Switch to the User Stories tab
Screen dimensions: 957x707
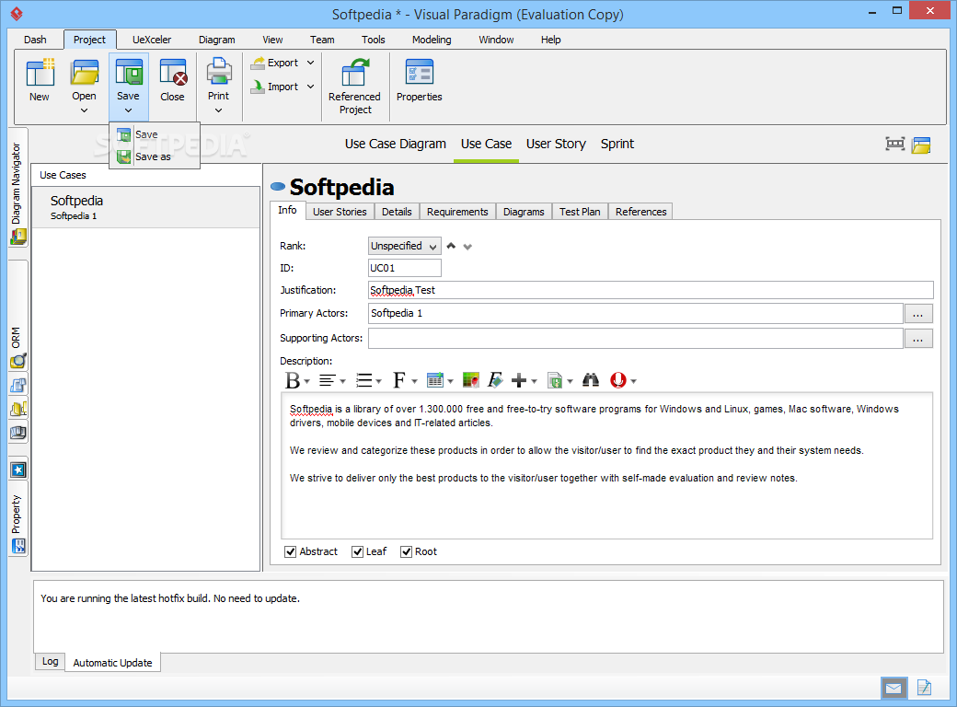pos(340,212)
